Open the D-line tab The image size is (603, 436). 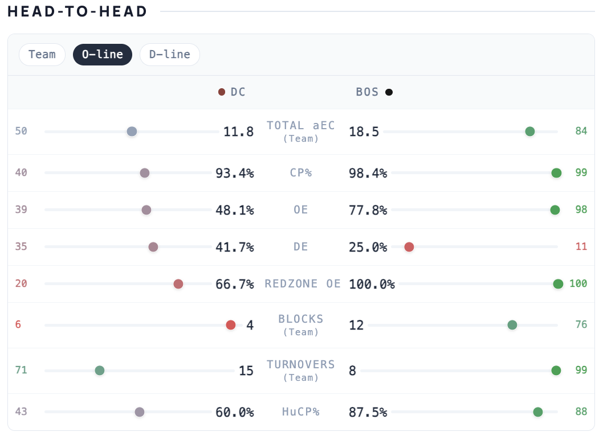click(x=170, y=55)
